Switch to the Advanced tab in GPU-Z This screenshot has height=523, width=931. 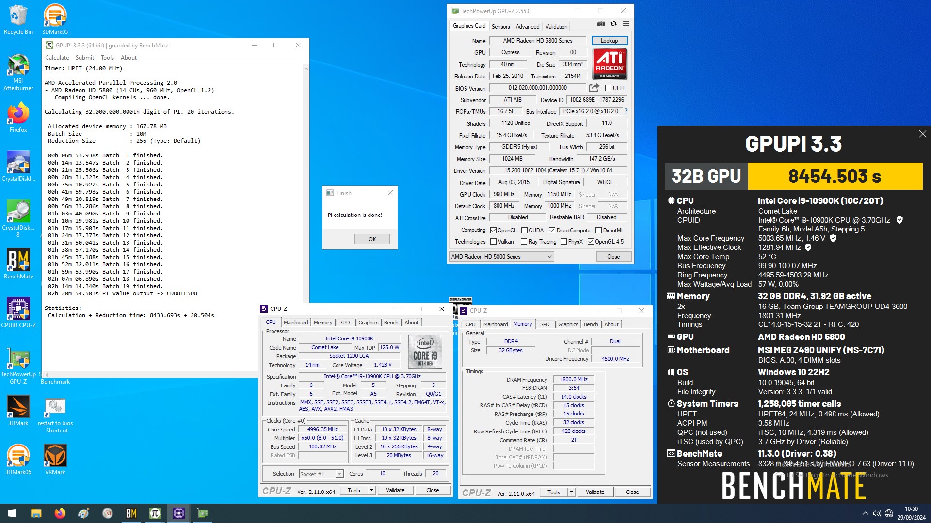pos(527,27)
